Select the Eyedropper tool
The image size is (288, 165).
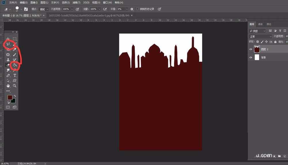point(15,49)
